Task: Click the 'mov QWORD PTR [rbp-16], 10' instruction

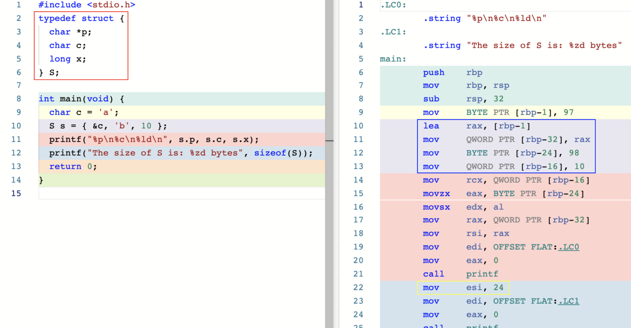Action: (x=503, y=166)
